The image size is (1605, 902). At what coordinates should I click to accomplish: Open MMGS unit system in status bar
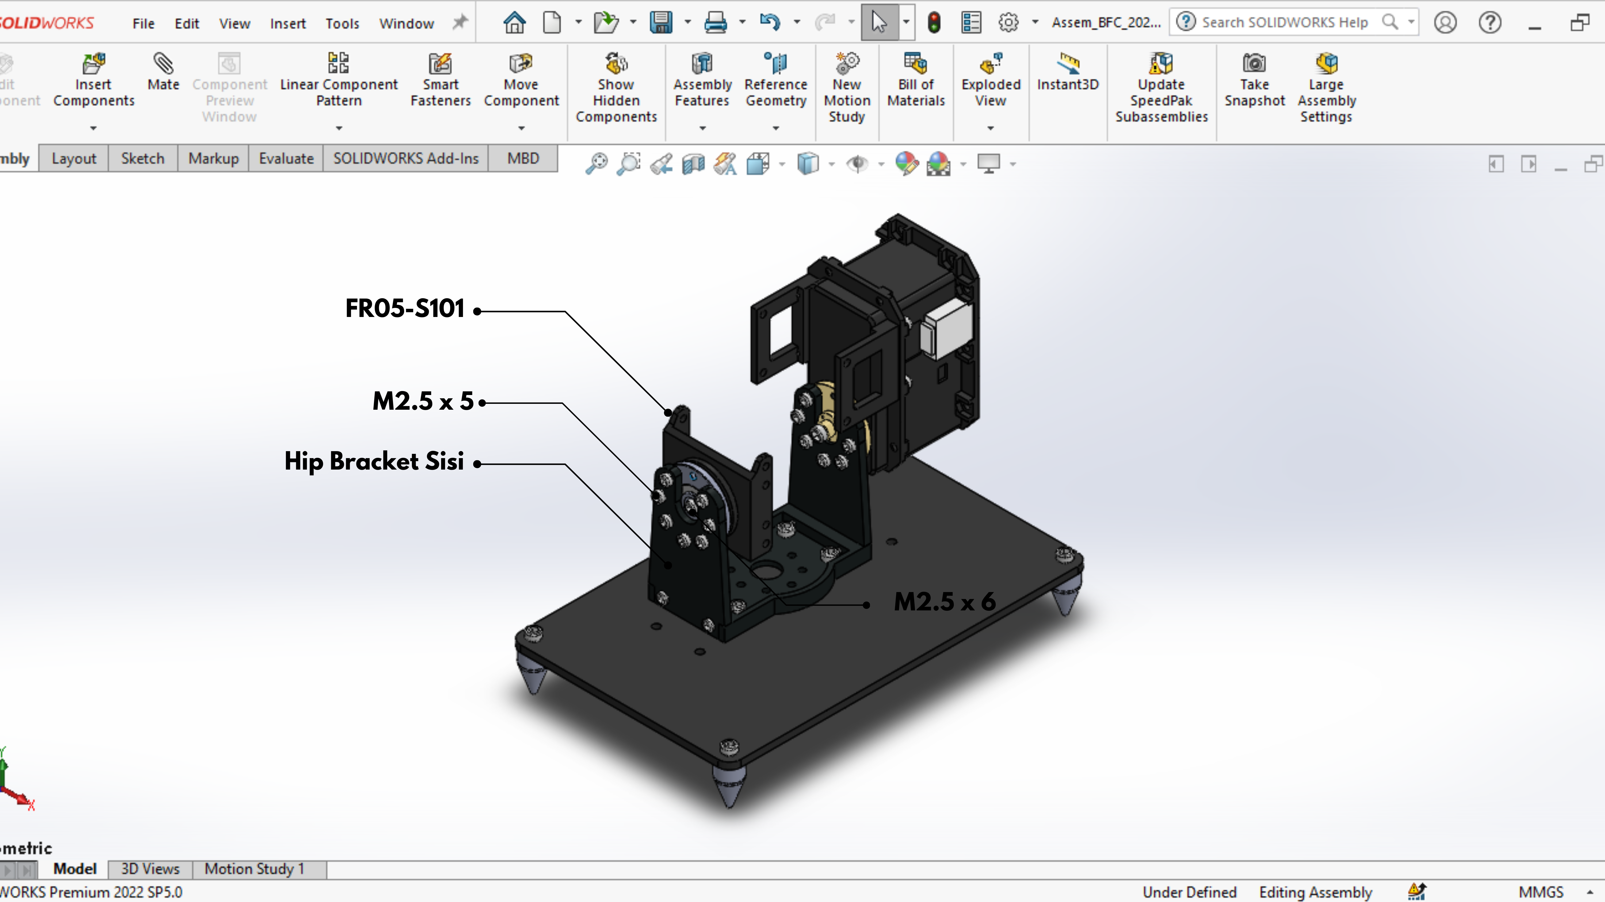click(x=1541, y=892)
